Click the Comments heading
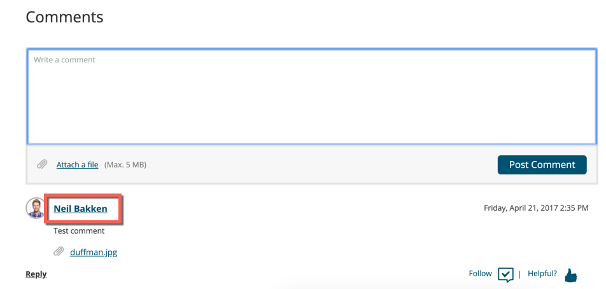Image resolution: width=606 pixels, height=289 pixels. (64, 17)
